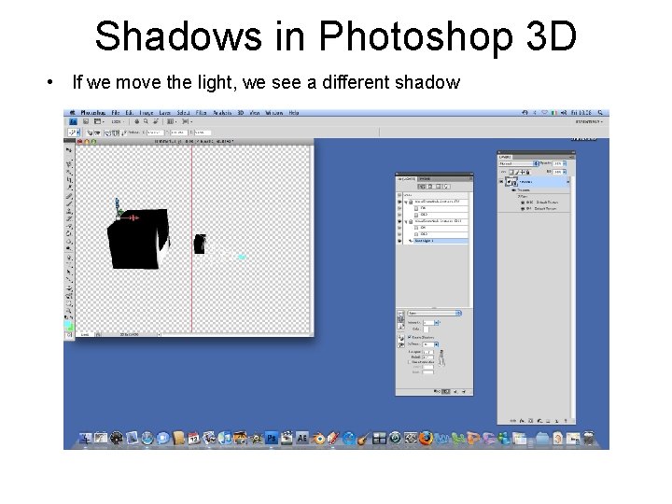Launch Firefox from the Dock
Screen dimensions: 672x504
(x=426, y=438)
